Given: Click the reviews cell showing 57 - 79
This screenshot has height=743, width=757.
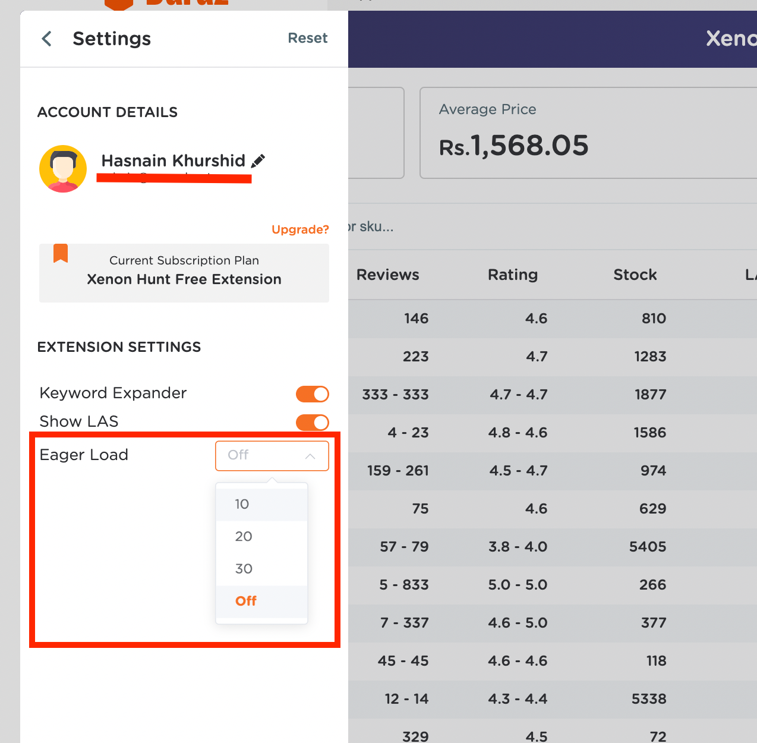Looking at the screenshot, I should pos(405,547).
